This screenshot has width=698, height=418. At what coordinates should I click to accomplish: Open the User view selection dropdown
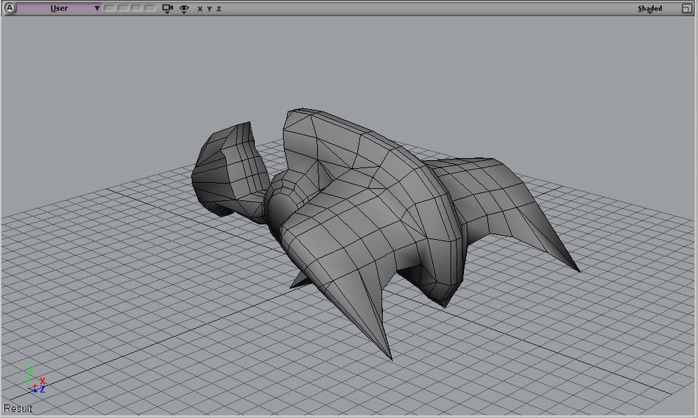click(x=59, y=8)
